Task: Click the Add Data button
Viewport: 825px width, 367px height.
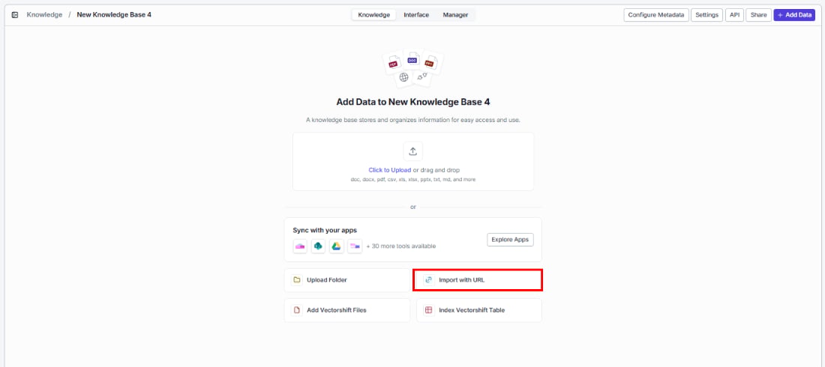Action: coord(794,15)
